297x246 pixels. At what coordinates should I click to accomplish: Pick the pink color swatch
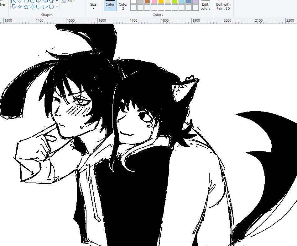[154, 1]
